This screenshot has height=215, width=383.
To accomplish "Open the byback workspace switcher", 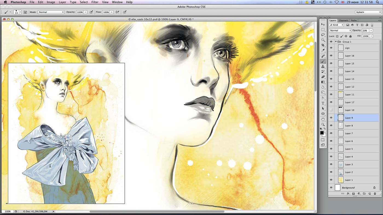I will click(368, 12).
